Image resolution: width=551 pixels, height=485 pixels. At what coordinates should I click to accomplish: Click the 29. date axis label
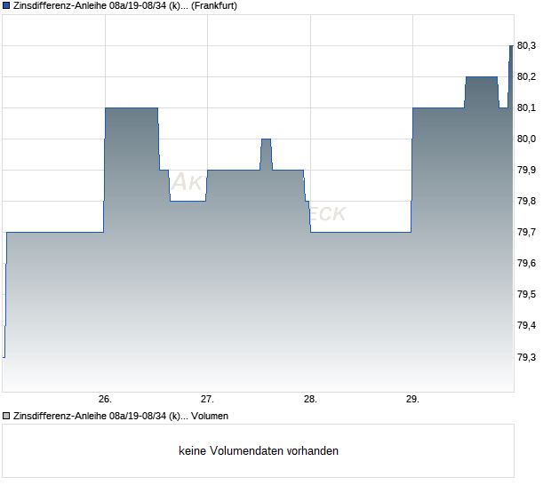click(x=412, y=399)
